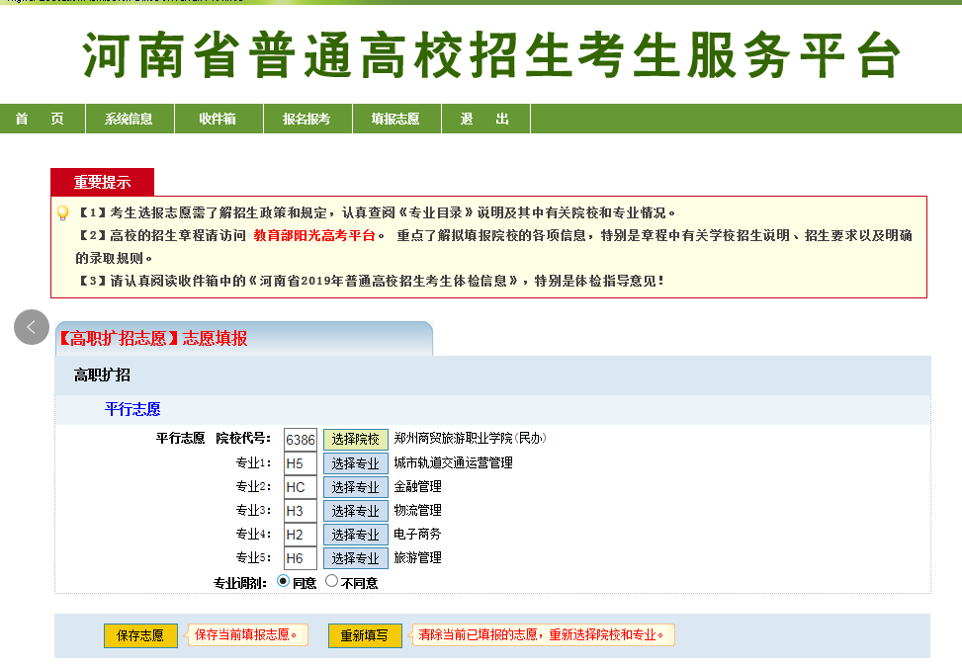Click the 专业4 code field containing H2
The width and height of the screenshot is (962, 666).
(300, 535)
